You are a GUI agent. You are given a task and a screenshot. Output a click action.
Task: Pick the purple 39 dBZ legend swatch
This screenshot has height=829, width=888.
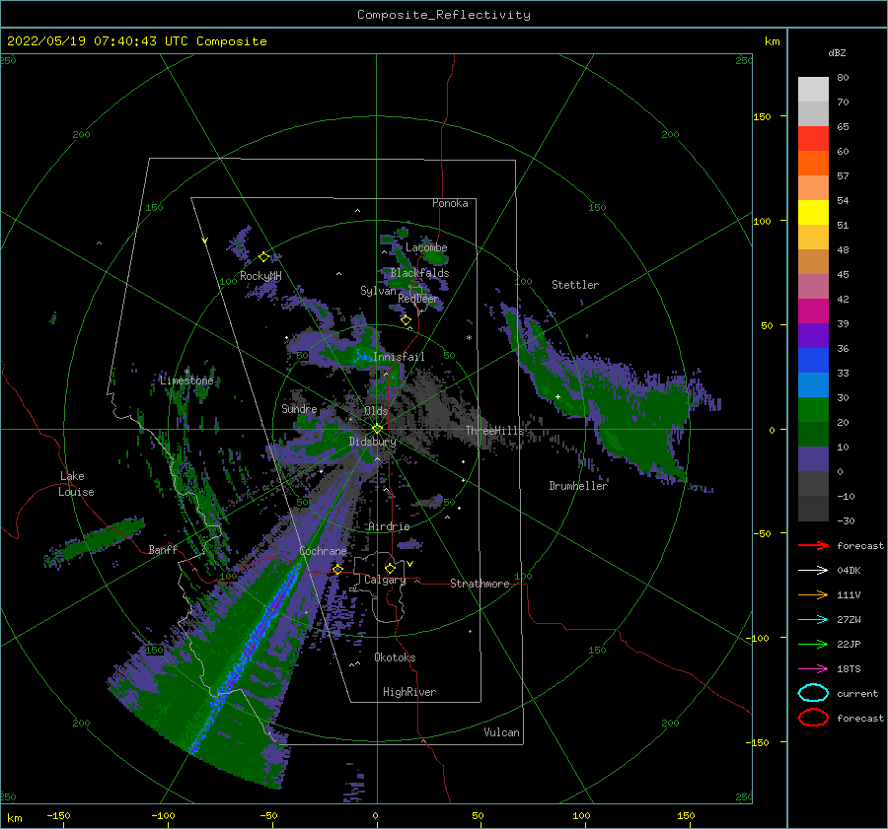(813, 335)
